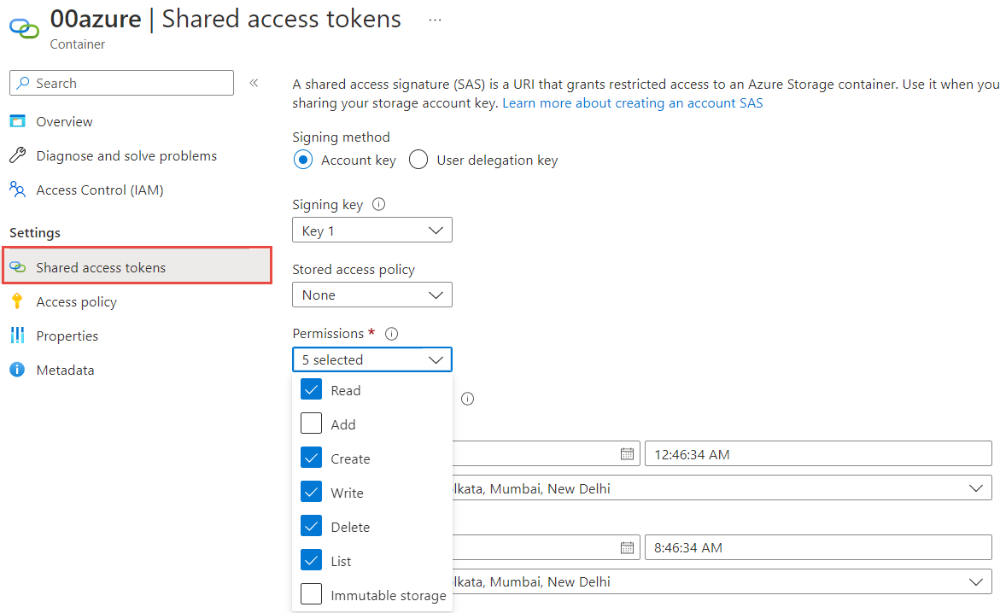Image resolution: width=1000 pixels, height=613 pixels.
Task: Uncheck the Write permission
Action: tap(311, 491)
